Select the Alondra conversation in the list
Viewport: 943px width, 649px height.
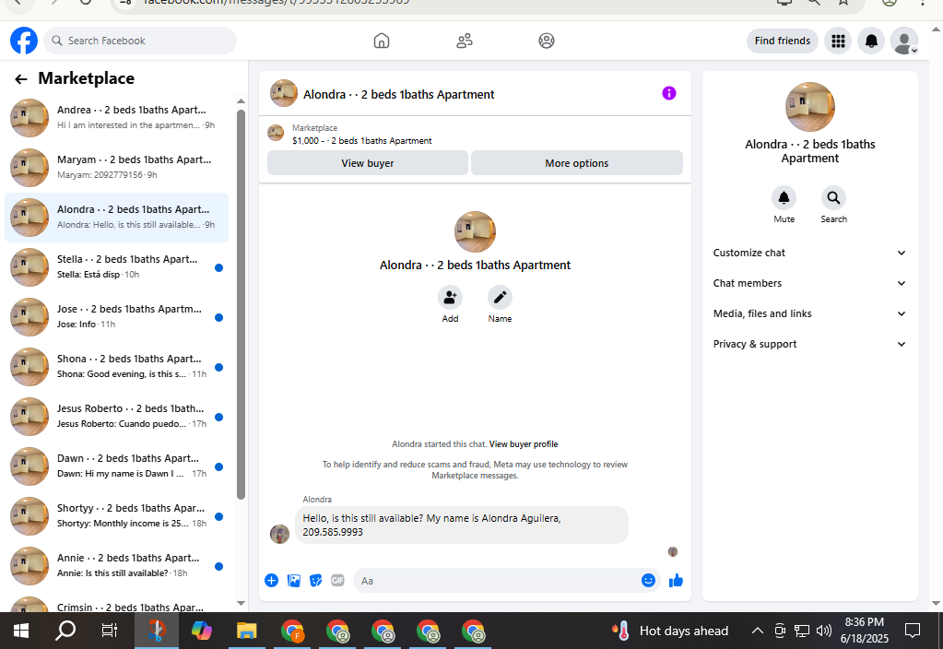coord(117,218)
